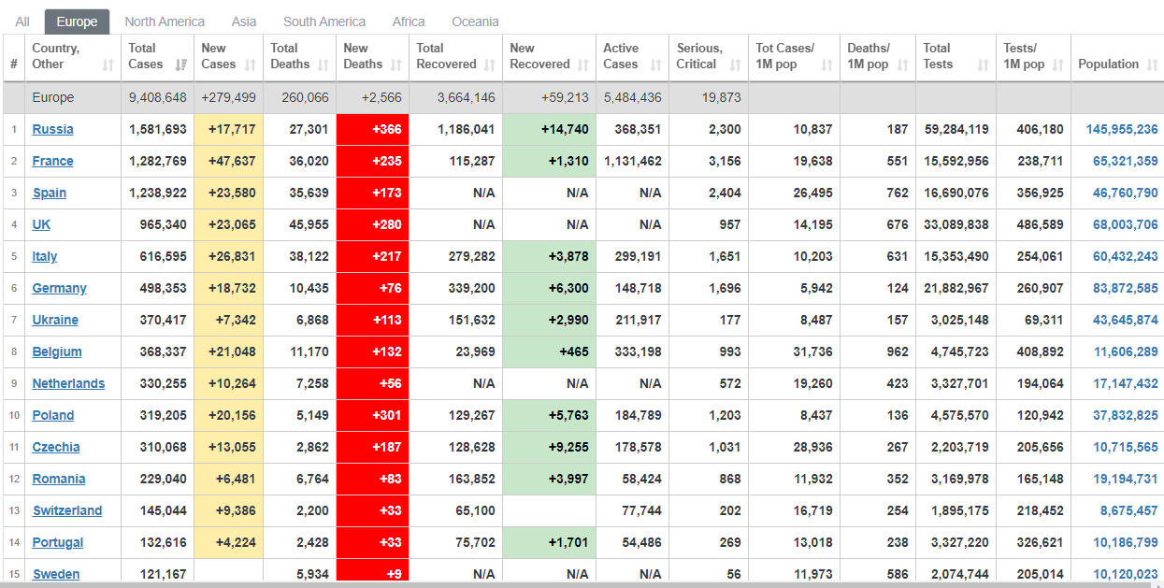
Task: Open the Portugal country link
Action: point(58,542)
